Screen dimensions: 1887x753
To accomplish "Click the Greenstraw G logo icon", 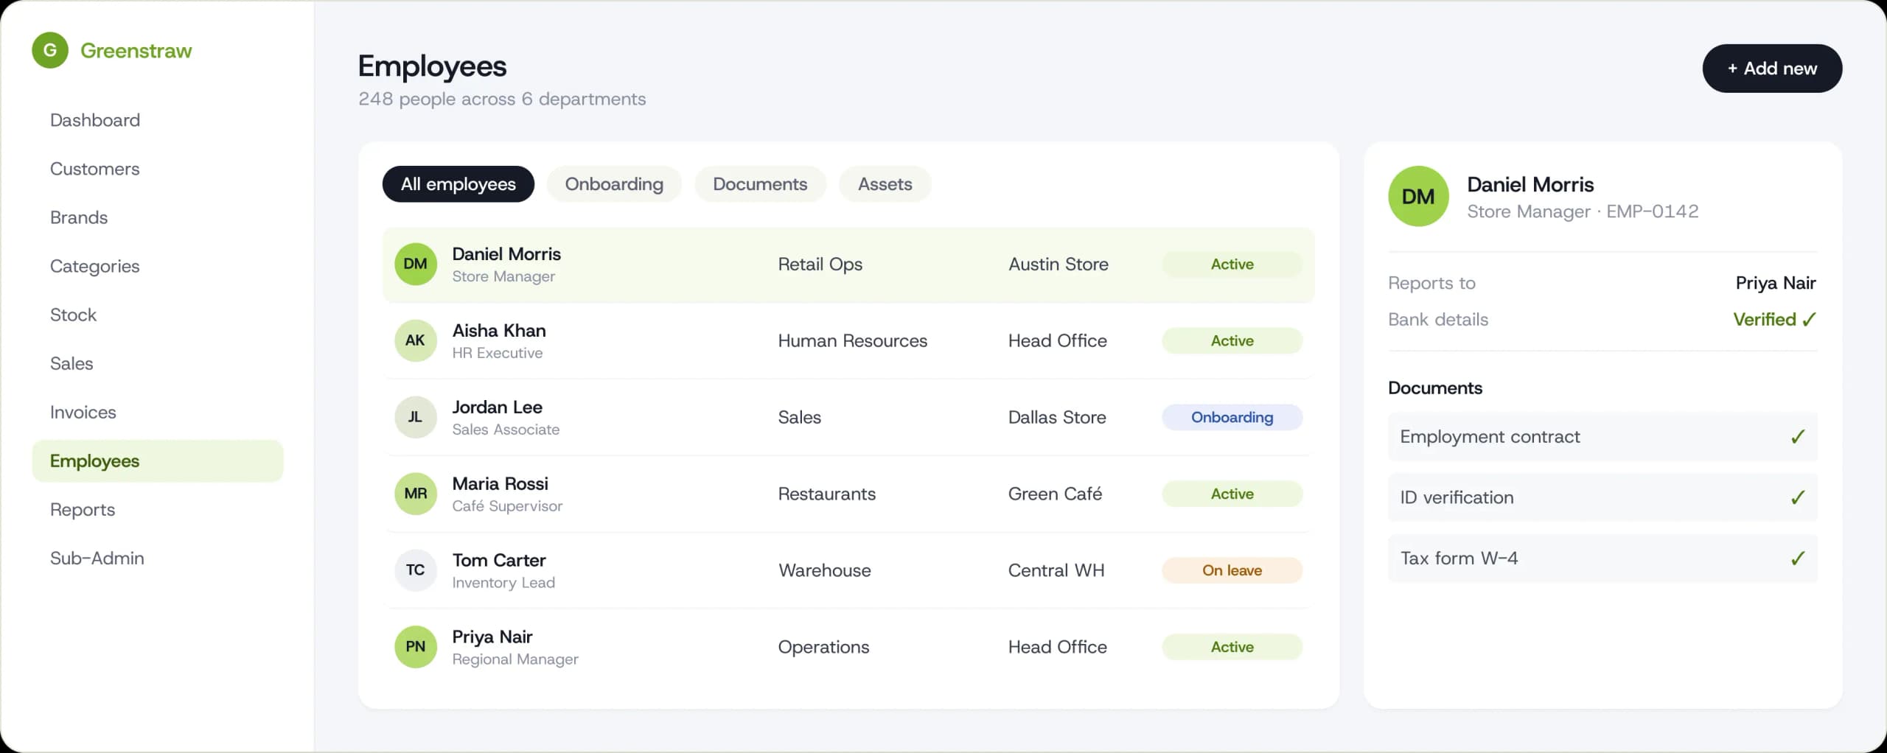I will click(x=50, y=50).
